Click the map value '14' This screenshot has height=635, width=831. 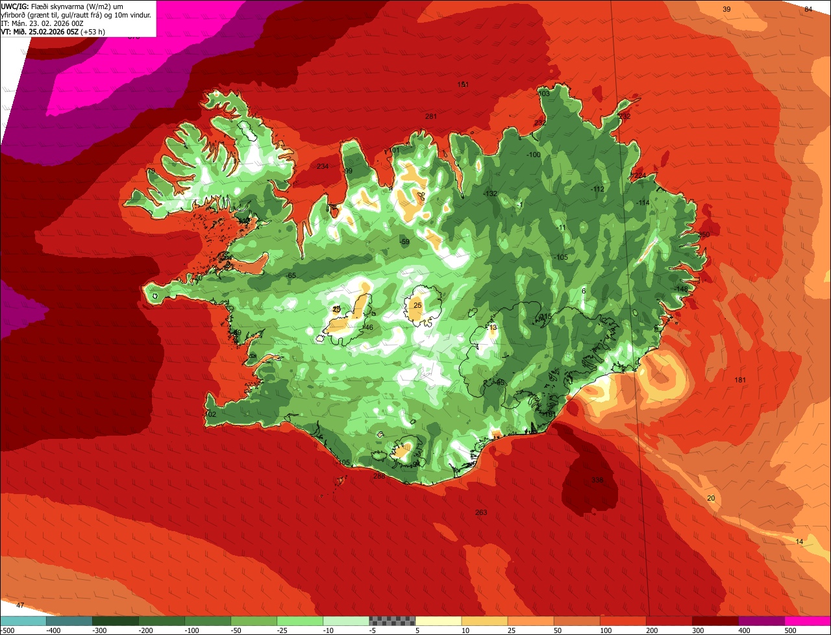point(799,542)
